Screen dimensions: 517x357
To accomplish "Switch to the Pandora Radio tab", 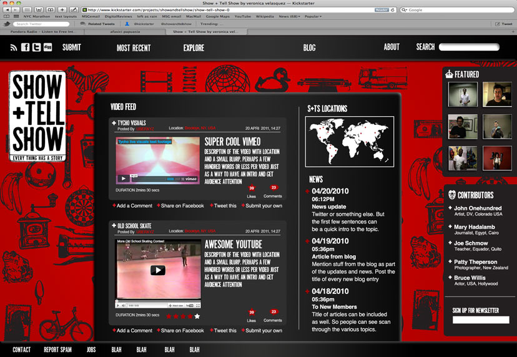I will click(42, 32).
